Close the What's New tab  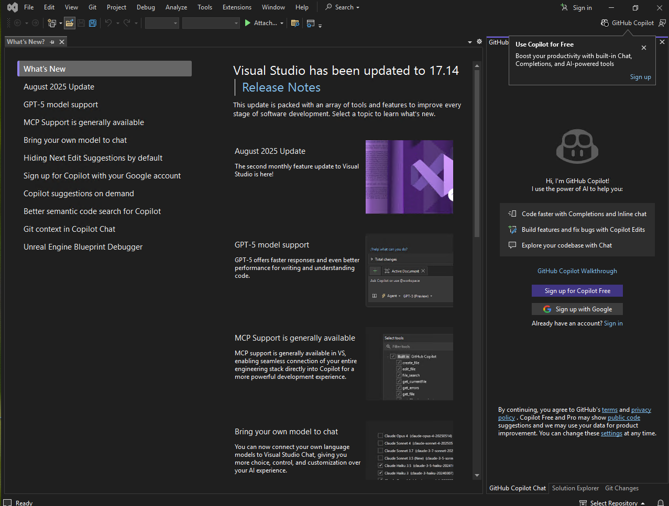(62, 42)
